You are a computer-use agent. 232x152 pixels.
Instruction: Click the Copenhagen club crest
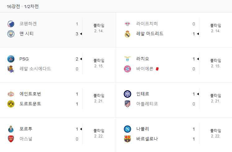[x=11, y=24]
